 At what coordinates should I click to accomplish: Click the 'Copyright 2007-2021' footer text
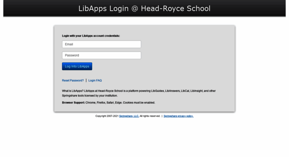(x=107, y=116)
